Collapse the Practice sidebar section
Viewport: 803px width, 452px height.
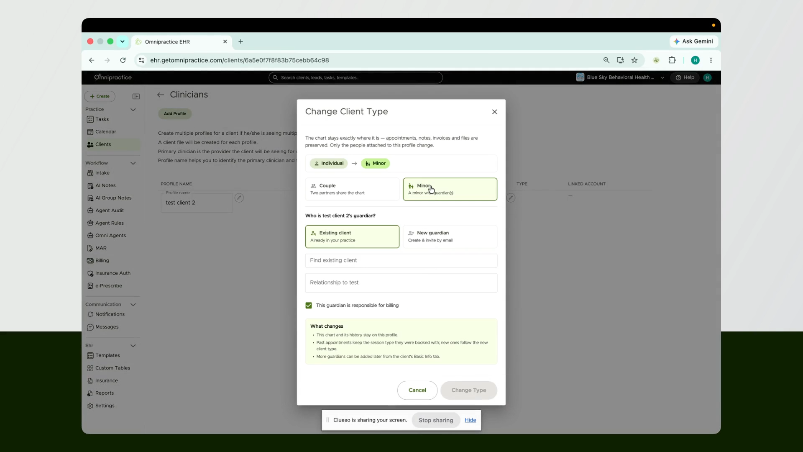point(133,110)
